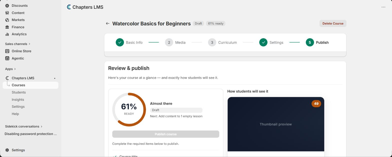The image size is (392, 157).
Task: Open Markets section
Action: coord(18,20)
